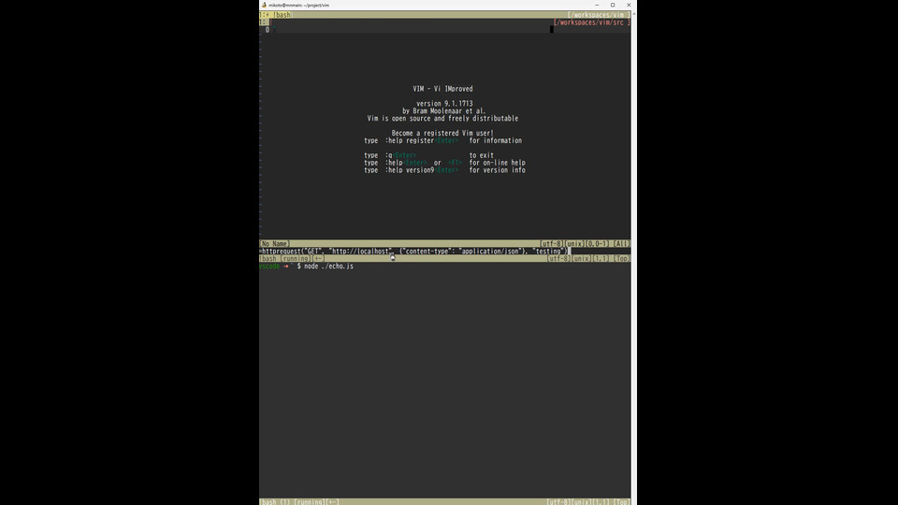Click '"testing"' argument in command line
Screen dimensions: 898x505
click(548, 252)
